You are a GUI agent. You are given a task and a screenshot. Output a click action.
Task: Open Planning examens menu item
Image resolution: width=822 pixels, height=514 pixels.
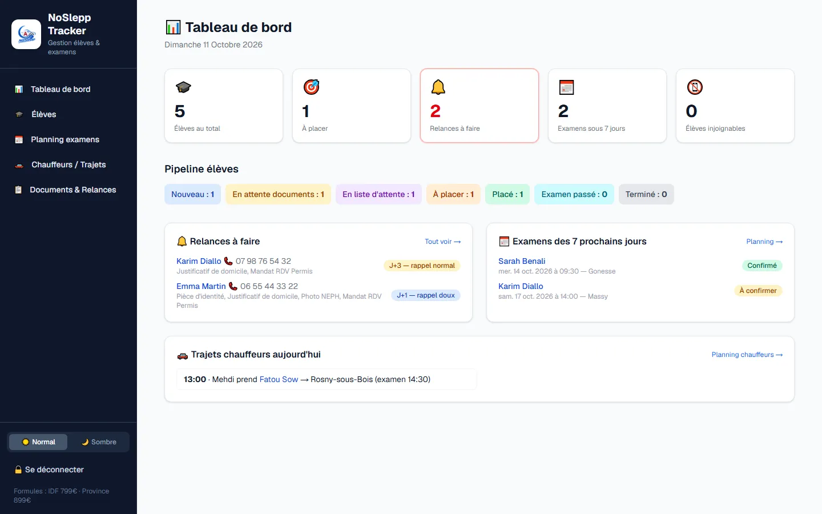68,139
